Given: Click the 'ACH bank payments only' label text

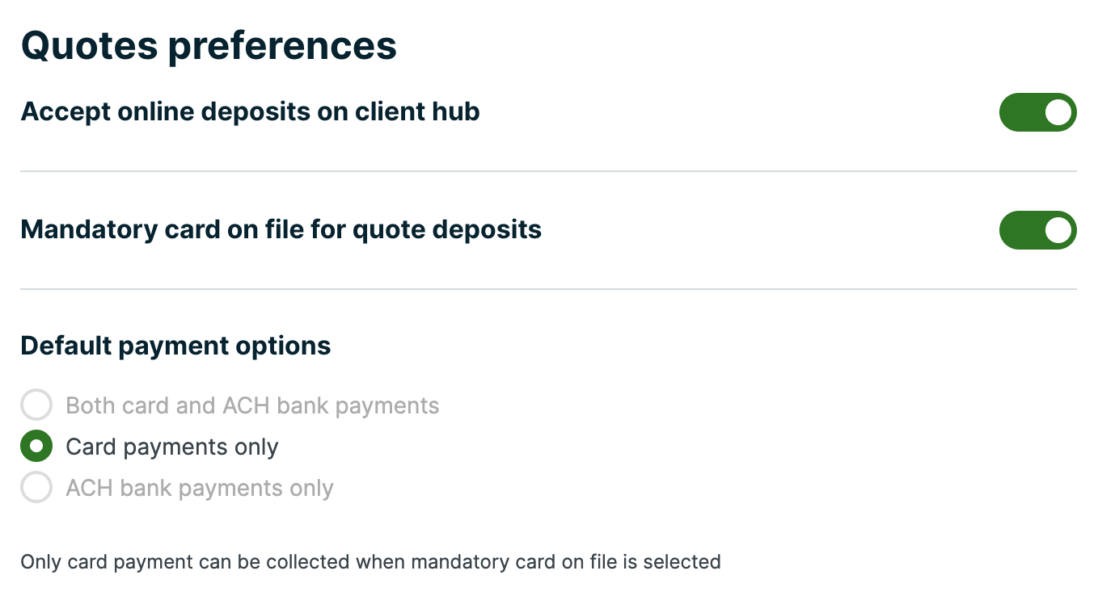Looking at the screenshot, I should pyautogui.click(x=200, y=489).
